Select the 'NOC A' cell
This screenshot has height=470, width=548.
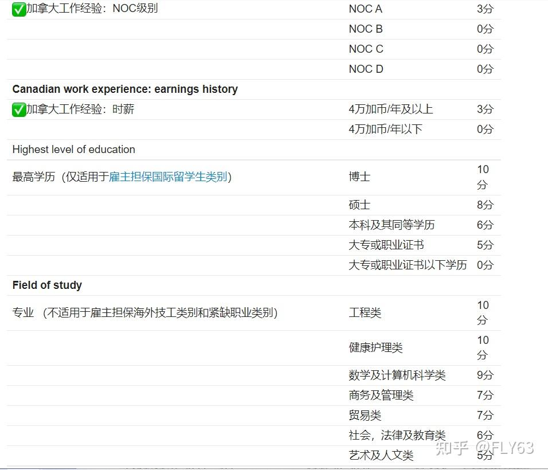(366, 9)
